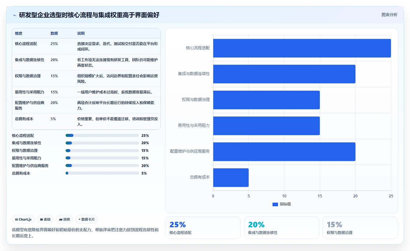Click the 说明 column header
Viewport: 410px width, 251px height.
click(81, 33)
